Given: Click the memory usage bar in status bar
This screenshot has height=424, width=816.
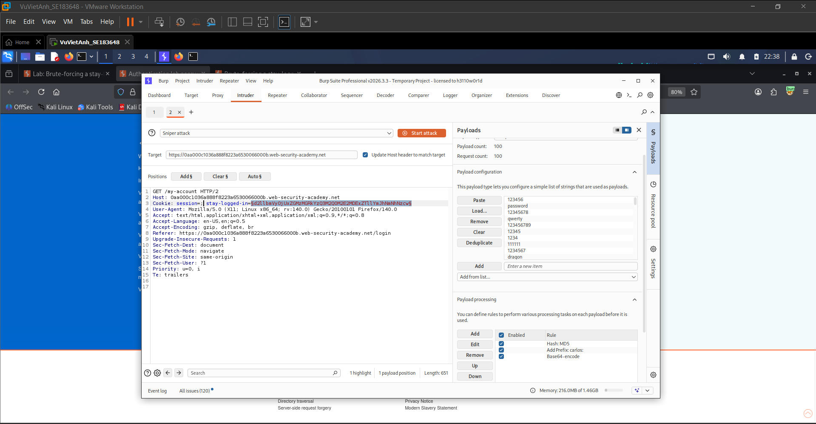Looking at the screenshot, I should [x=614, y=390].
